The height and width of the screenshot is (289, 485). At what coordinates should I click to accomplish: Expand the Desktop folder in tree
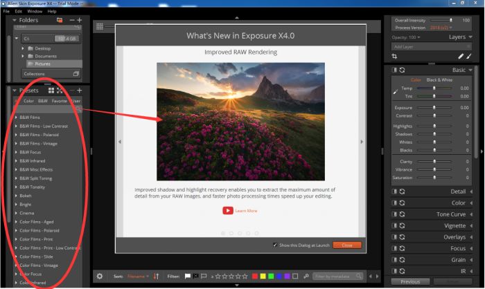coord(23,48)
